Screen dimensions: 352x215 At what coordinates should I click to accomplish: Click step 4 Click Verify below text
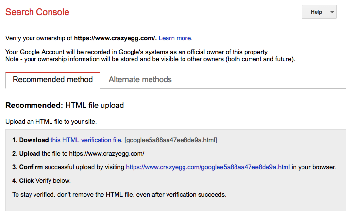pos(42,181)
